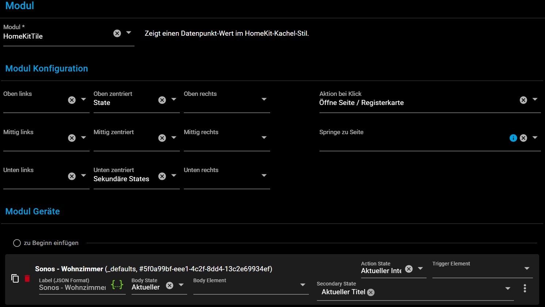Select the 'zu Beginn einfügen' radio button

pos(17,243)
